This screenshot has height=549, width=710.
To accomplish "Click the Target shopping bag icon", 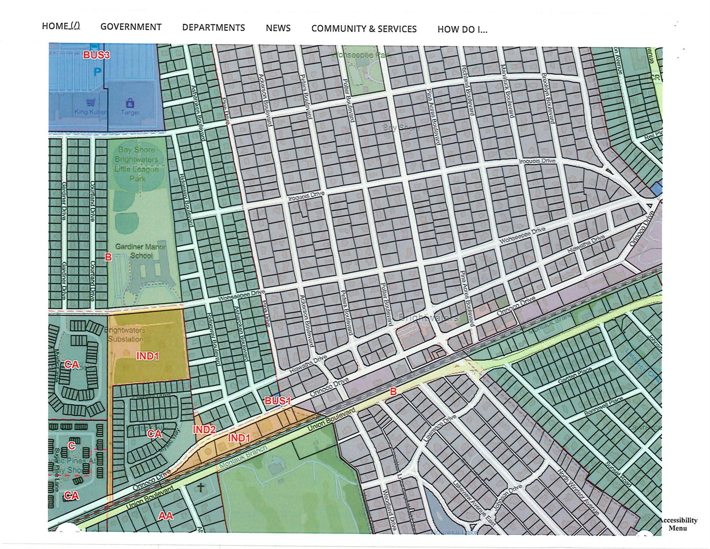I will point(130,103).
